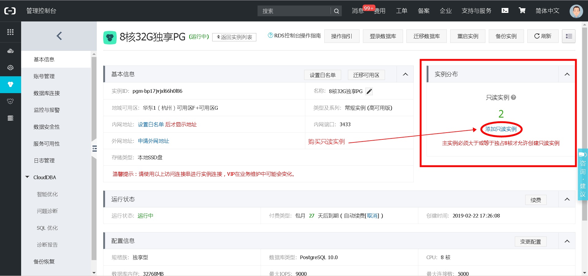Open the Cloud Shell terminal icon
588x276 pixels.
(x=505, y=10)
